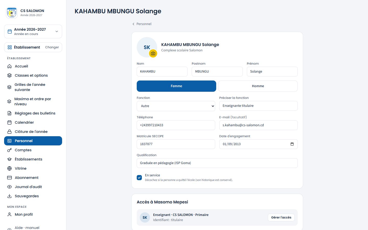
Task: Open the Aide · manuel menu item
Action: (x=33, y=227)
